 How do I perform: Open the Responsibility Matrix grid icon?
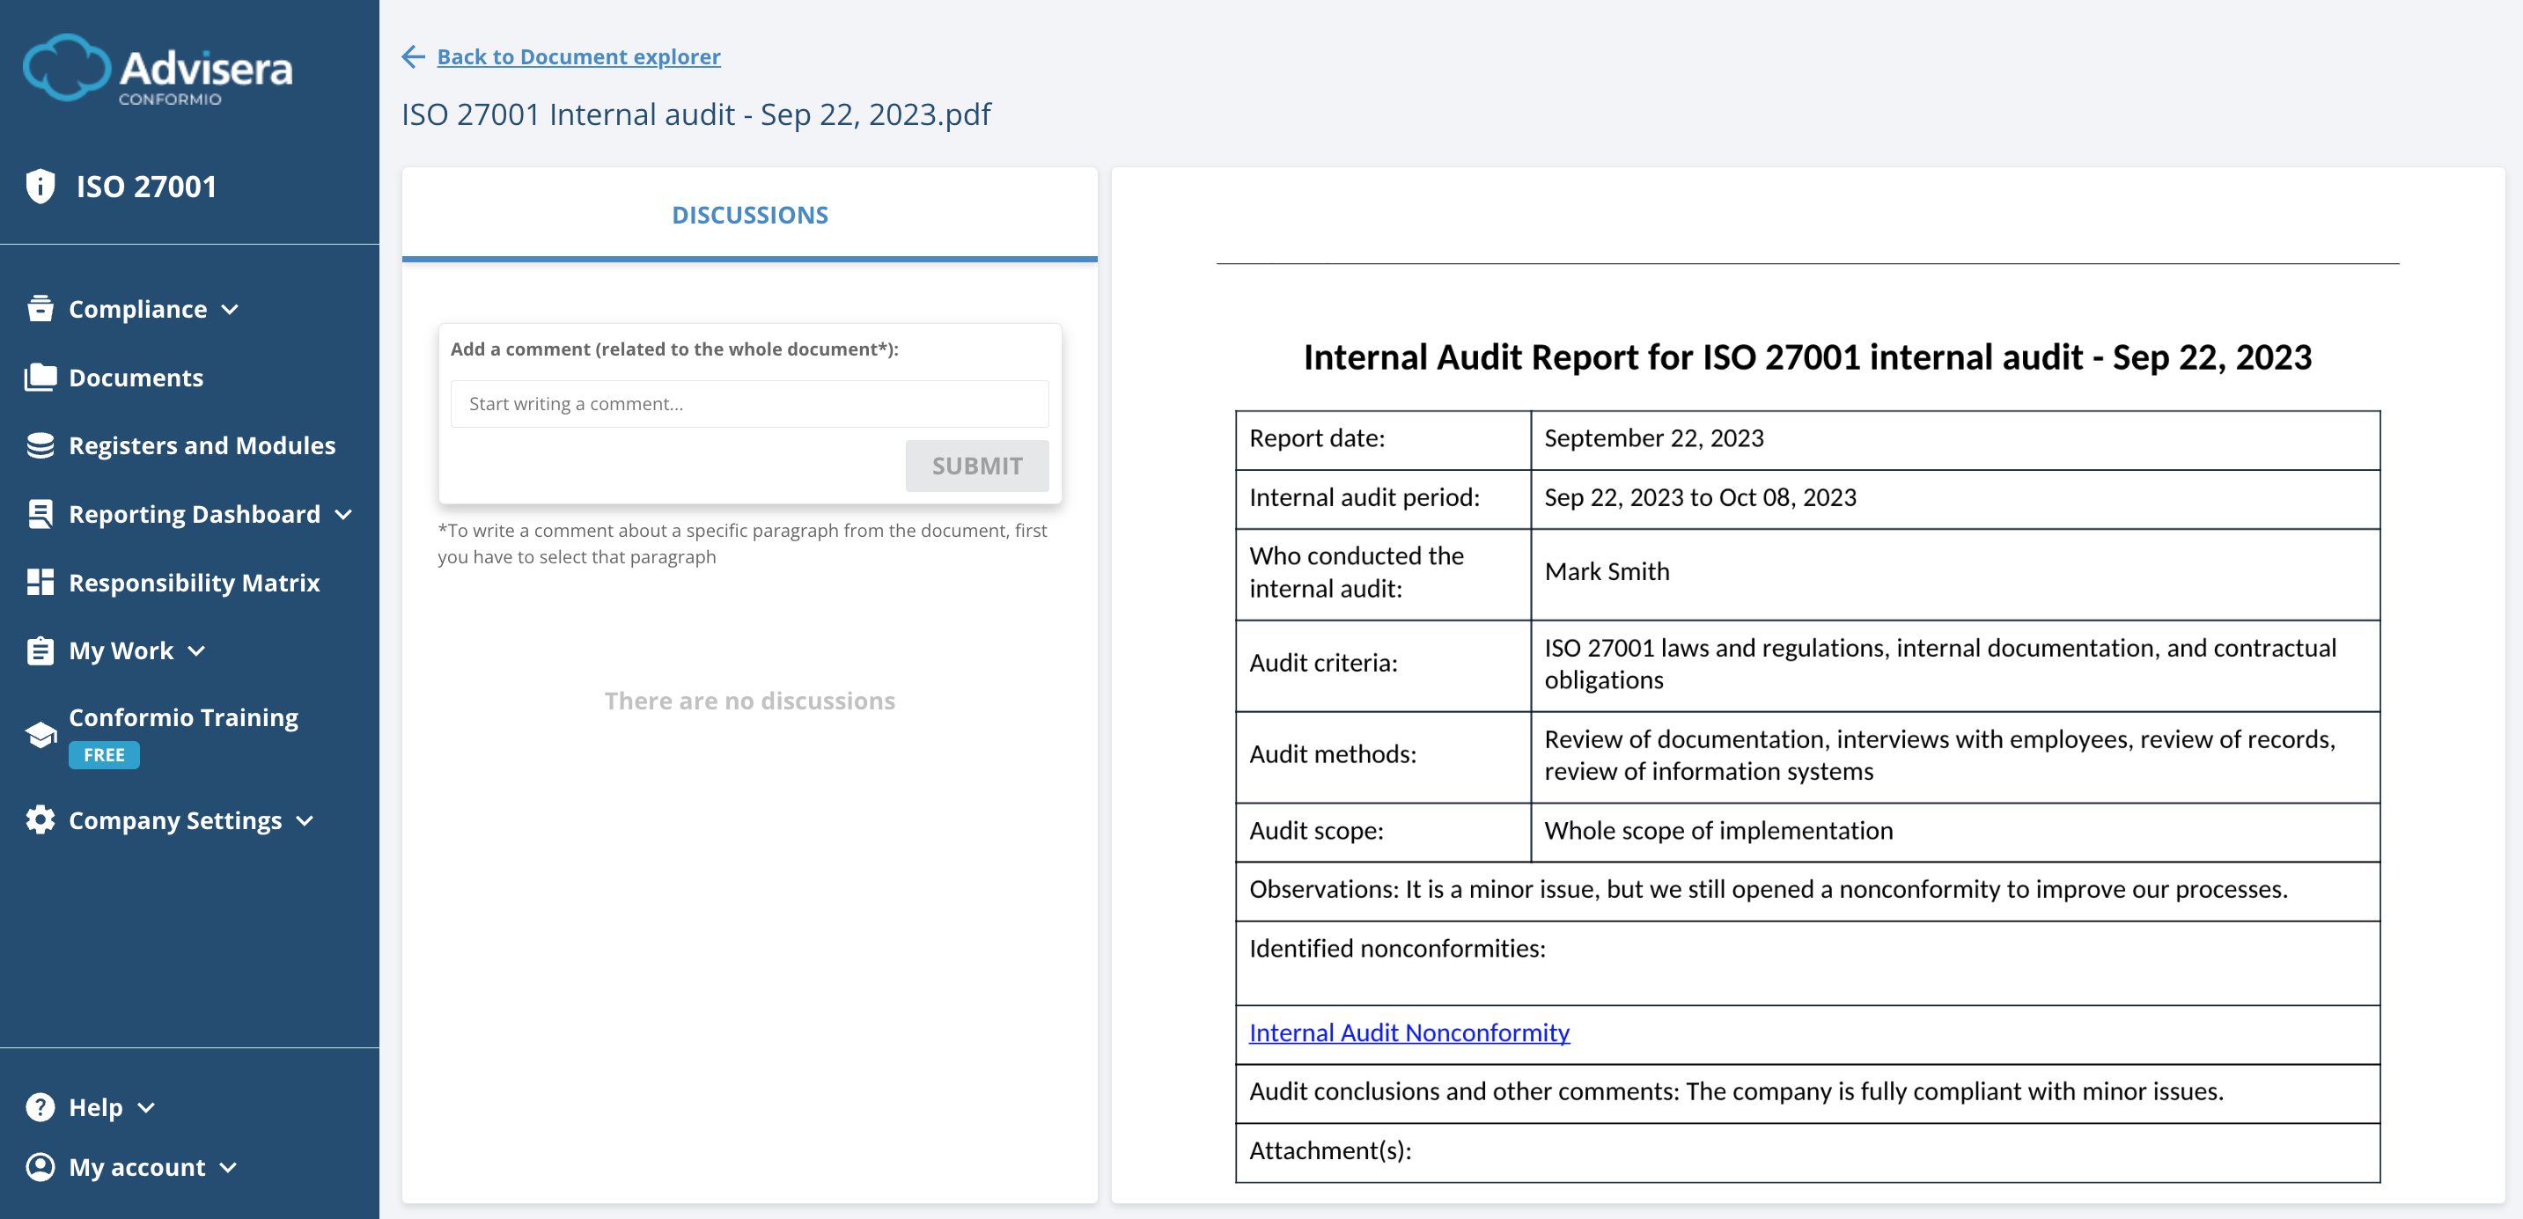point(40,582)
